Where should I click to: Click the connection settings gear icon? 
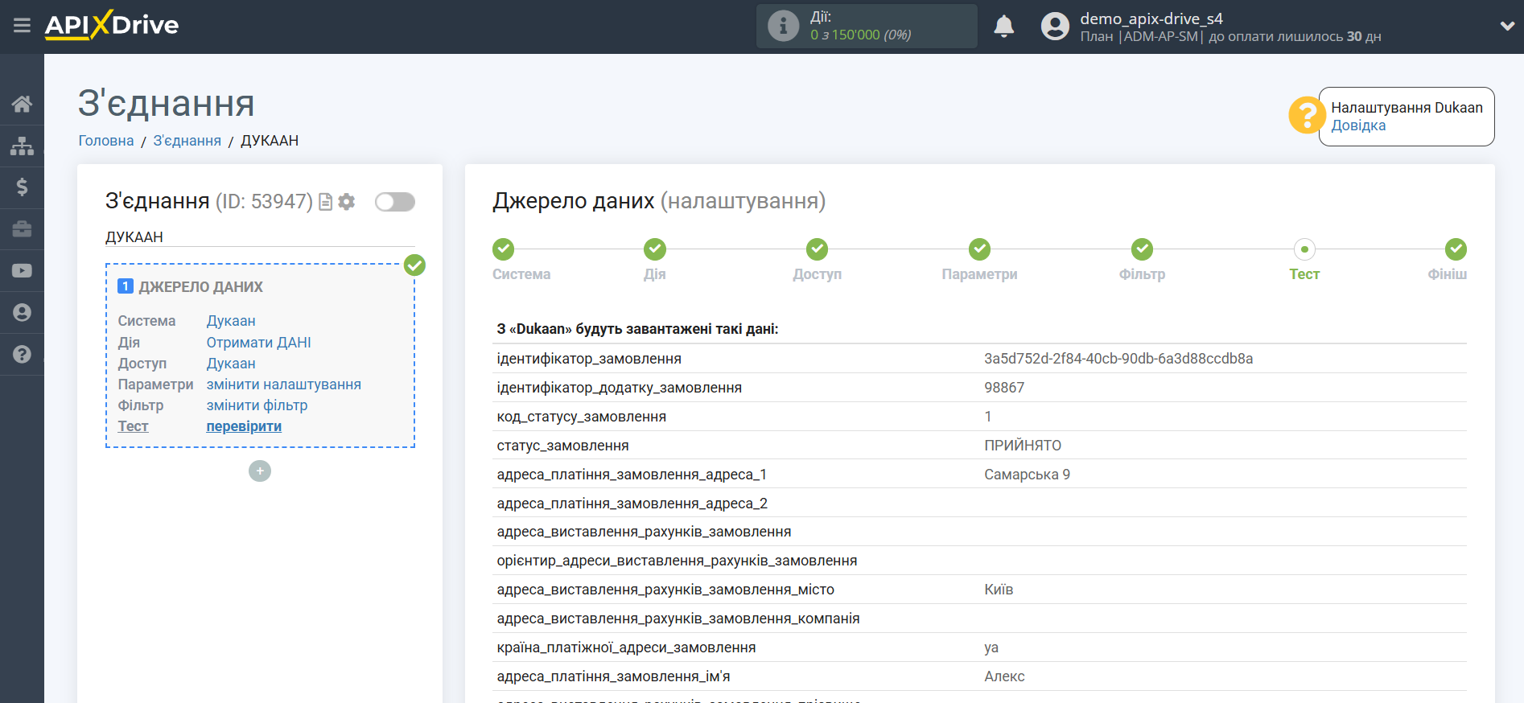click(x=347, y=202)
